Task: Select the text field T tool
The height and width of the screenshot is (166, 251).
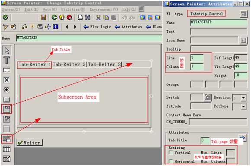Action: (x=6, y=60)
